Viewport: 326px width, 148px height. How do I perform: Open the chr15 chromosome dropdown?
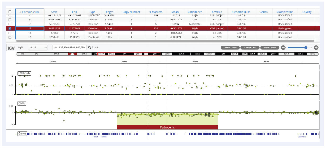[x=37, y=48]
